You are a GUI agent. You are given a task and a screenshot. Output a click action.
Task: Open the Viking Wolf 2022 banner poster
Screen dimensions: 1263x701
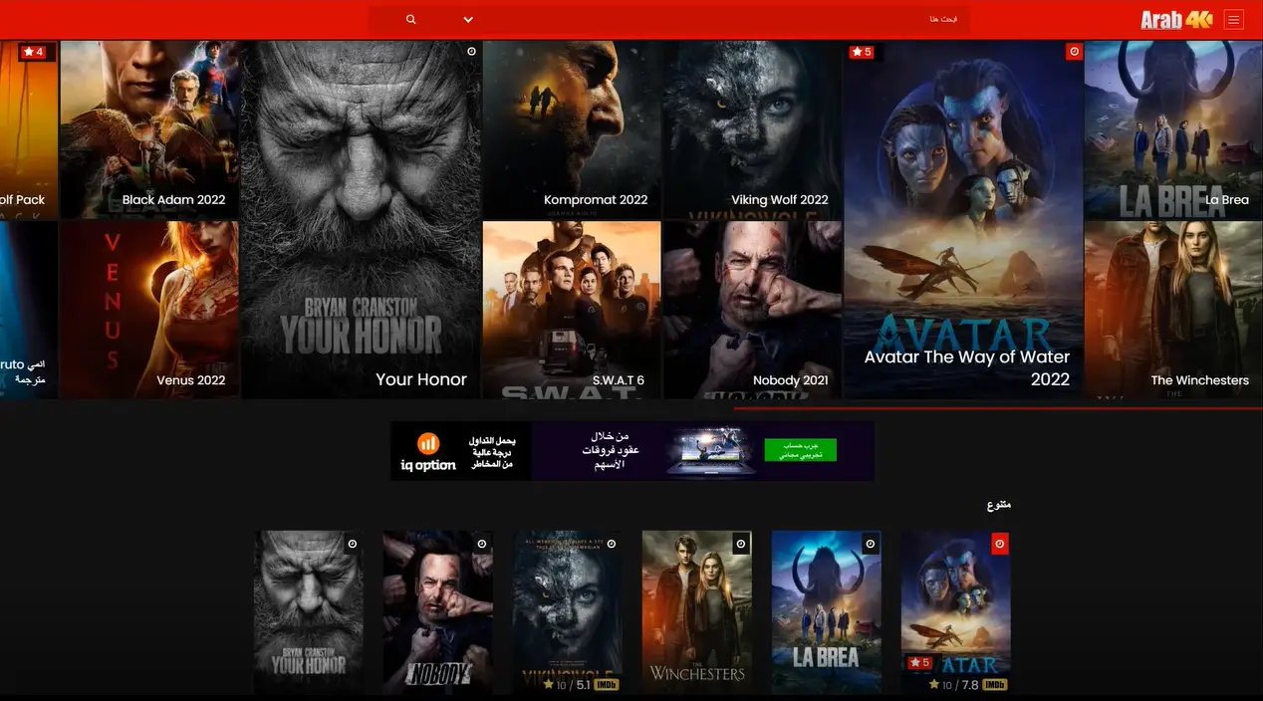(753, 129)
